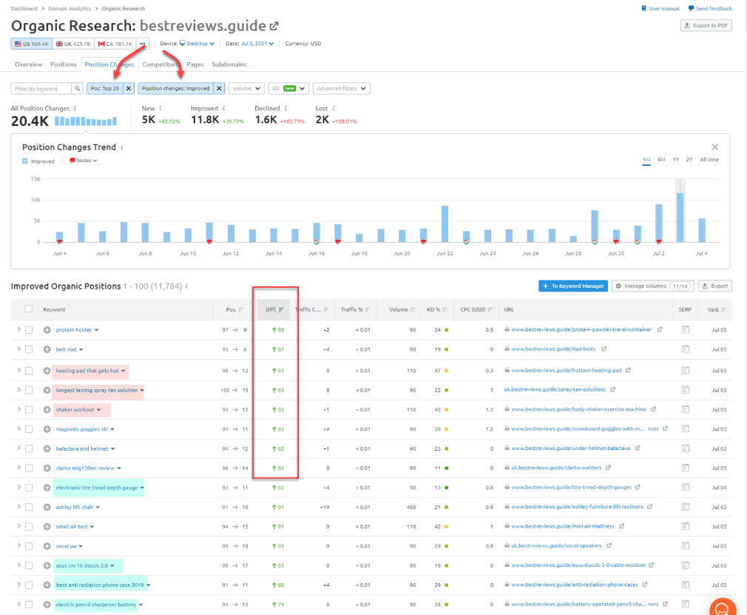The width and height of the screenshot is (747, 615).
Task: Remove the 'Position changes: Improved' filter
Action: pos(219,89)
